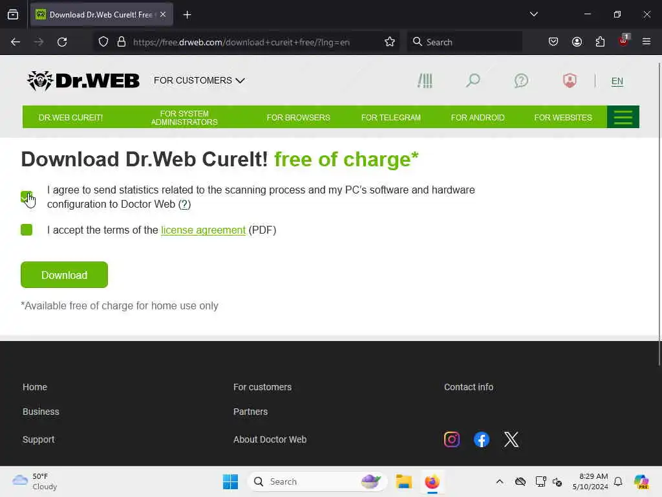
Task: Click the Windows taskbar Search box
Action: tap(317, 481)
